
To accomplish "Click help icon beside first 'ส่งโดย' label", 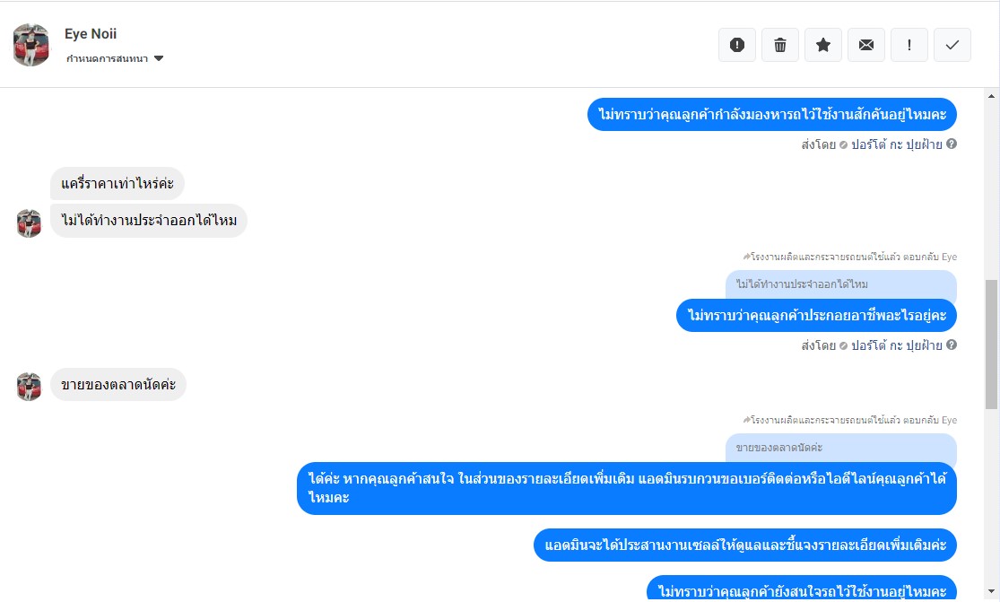I will (x=952, y=144).
